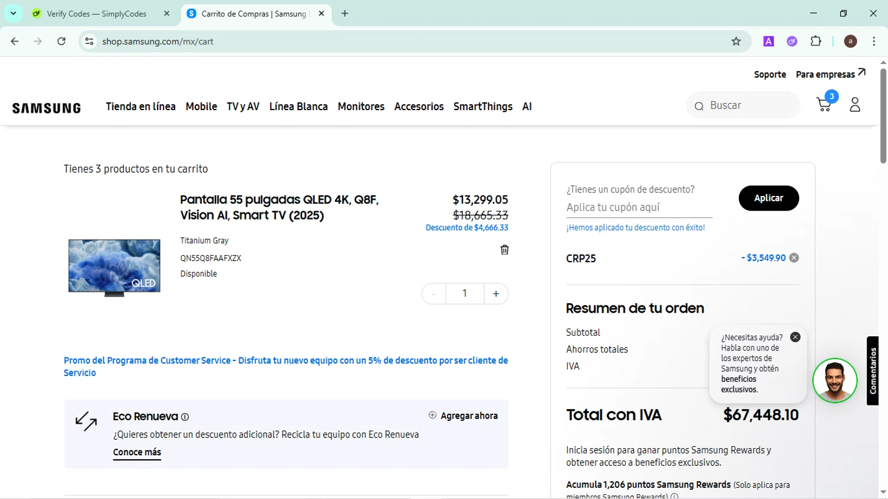
Task: Delete the QLED TV from cart
Action: tap(504, 250)
